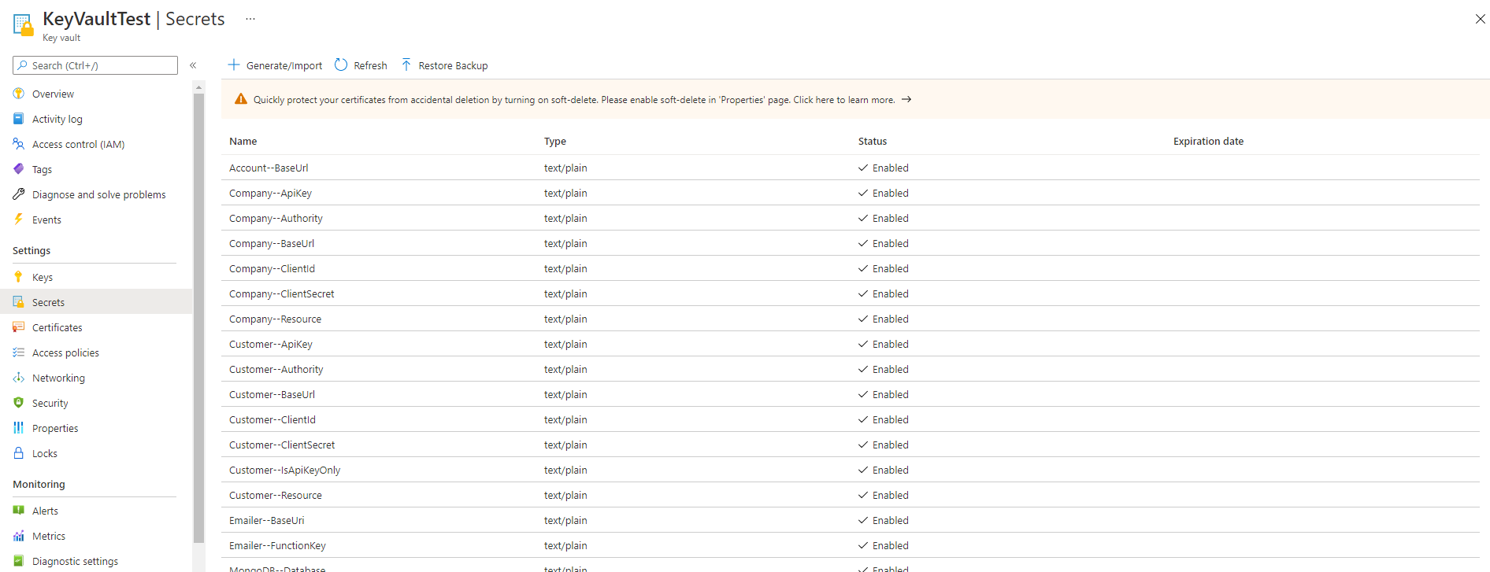Image resolution: width=1490 pixels, height=572 pixels.
Task: Open the Account--BaseUrl secret
Action: (x=269, y=168)
